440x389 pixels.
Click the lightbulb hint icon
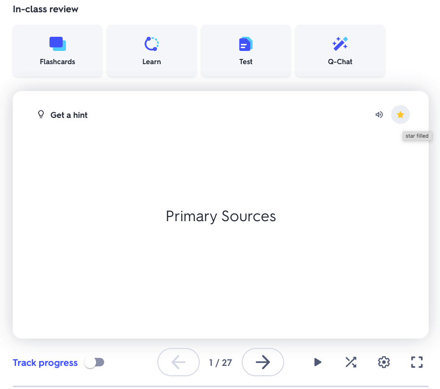coord(41,115)
